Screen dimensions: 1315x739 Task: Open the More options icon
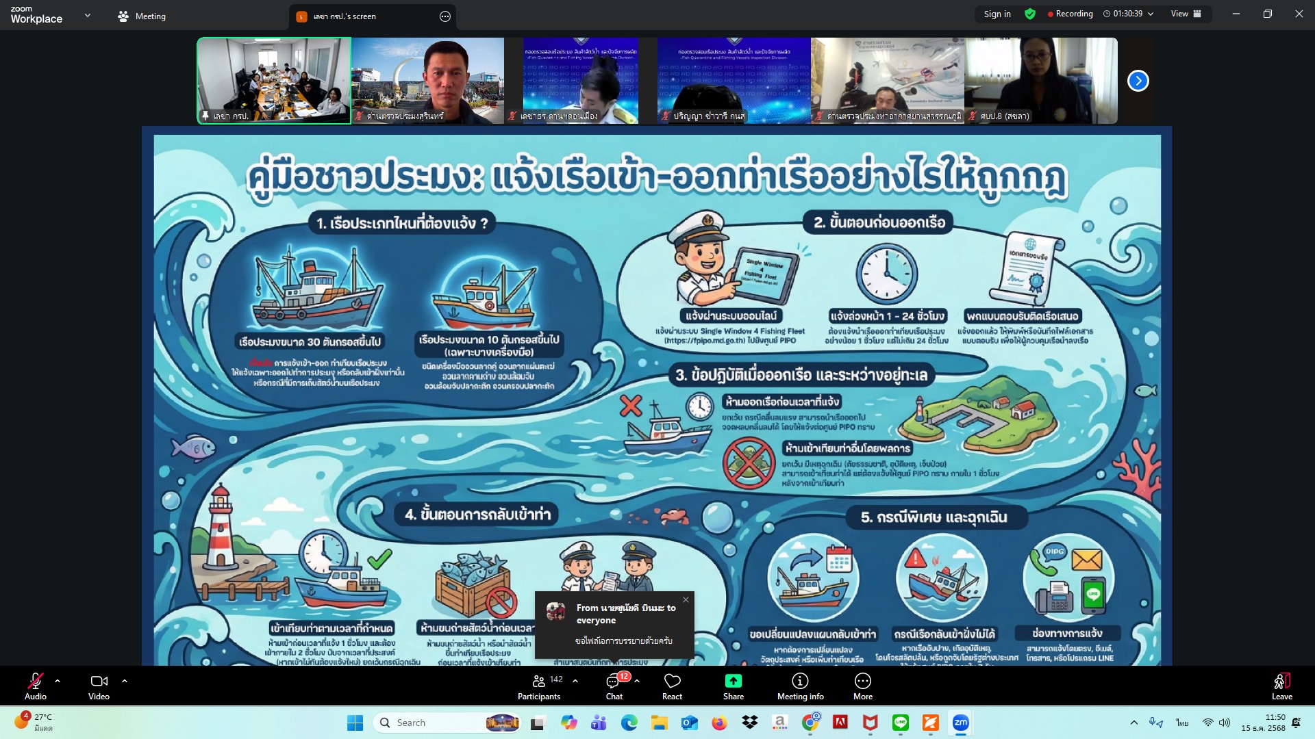862,681
